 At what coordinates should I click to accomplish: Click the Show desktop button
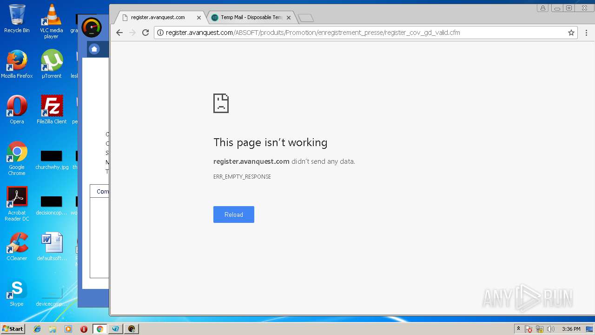tap(590, 329)
